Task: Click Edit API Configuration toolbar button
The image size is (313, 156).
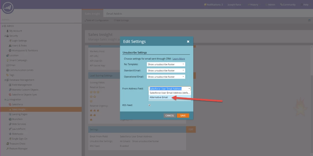Action: 97,21
